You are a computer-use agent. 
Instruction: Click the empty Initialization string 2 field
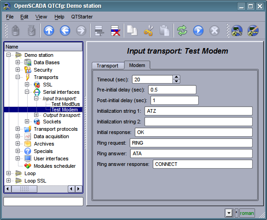198,122
